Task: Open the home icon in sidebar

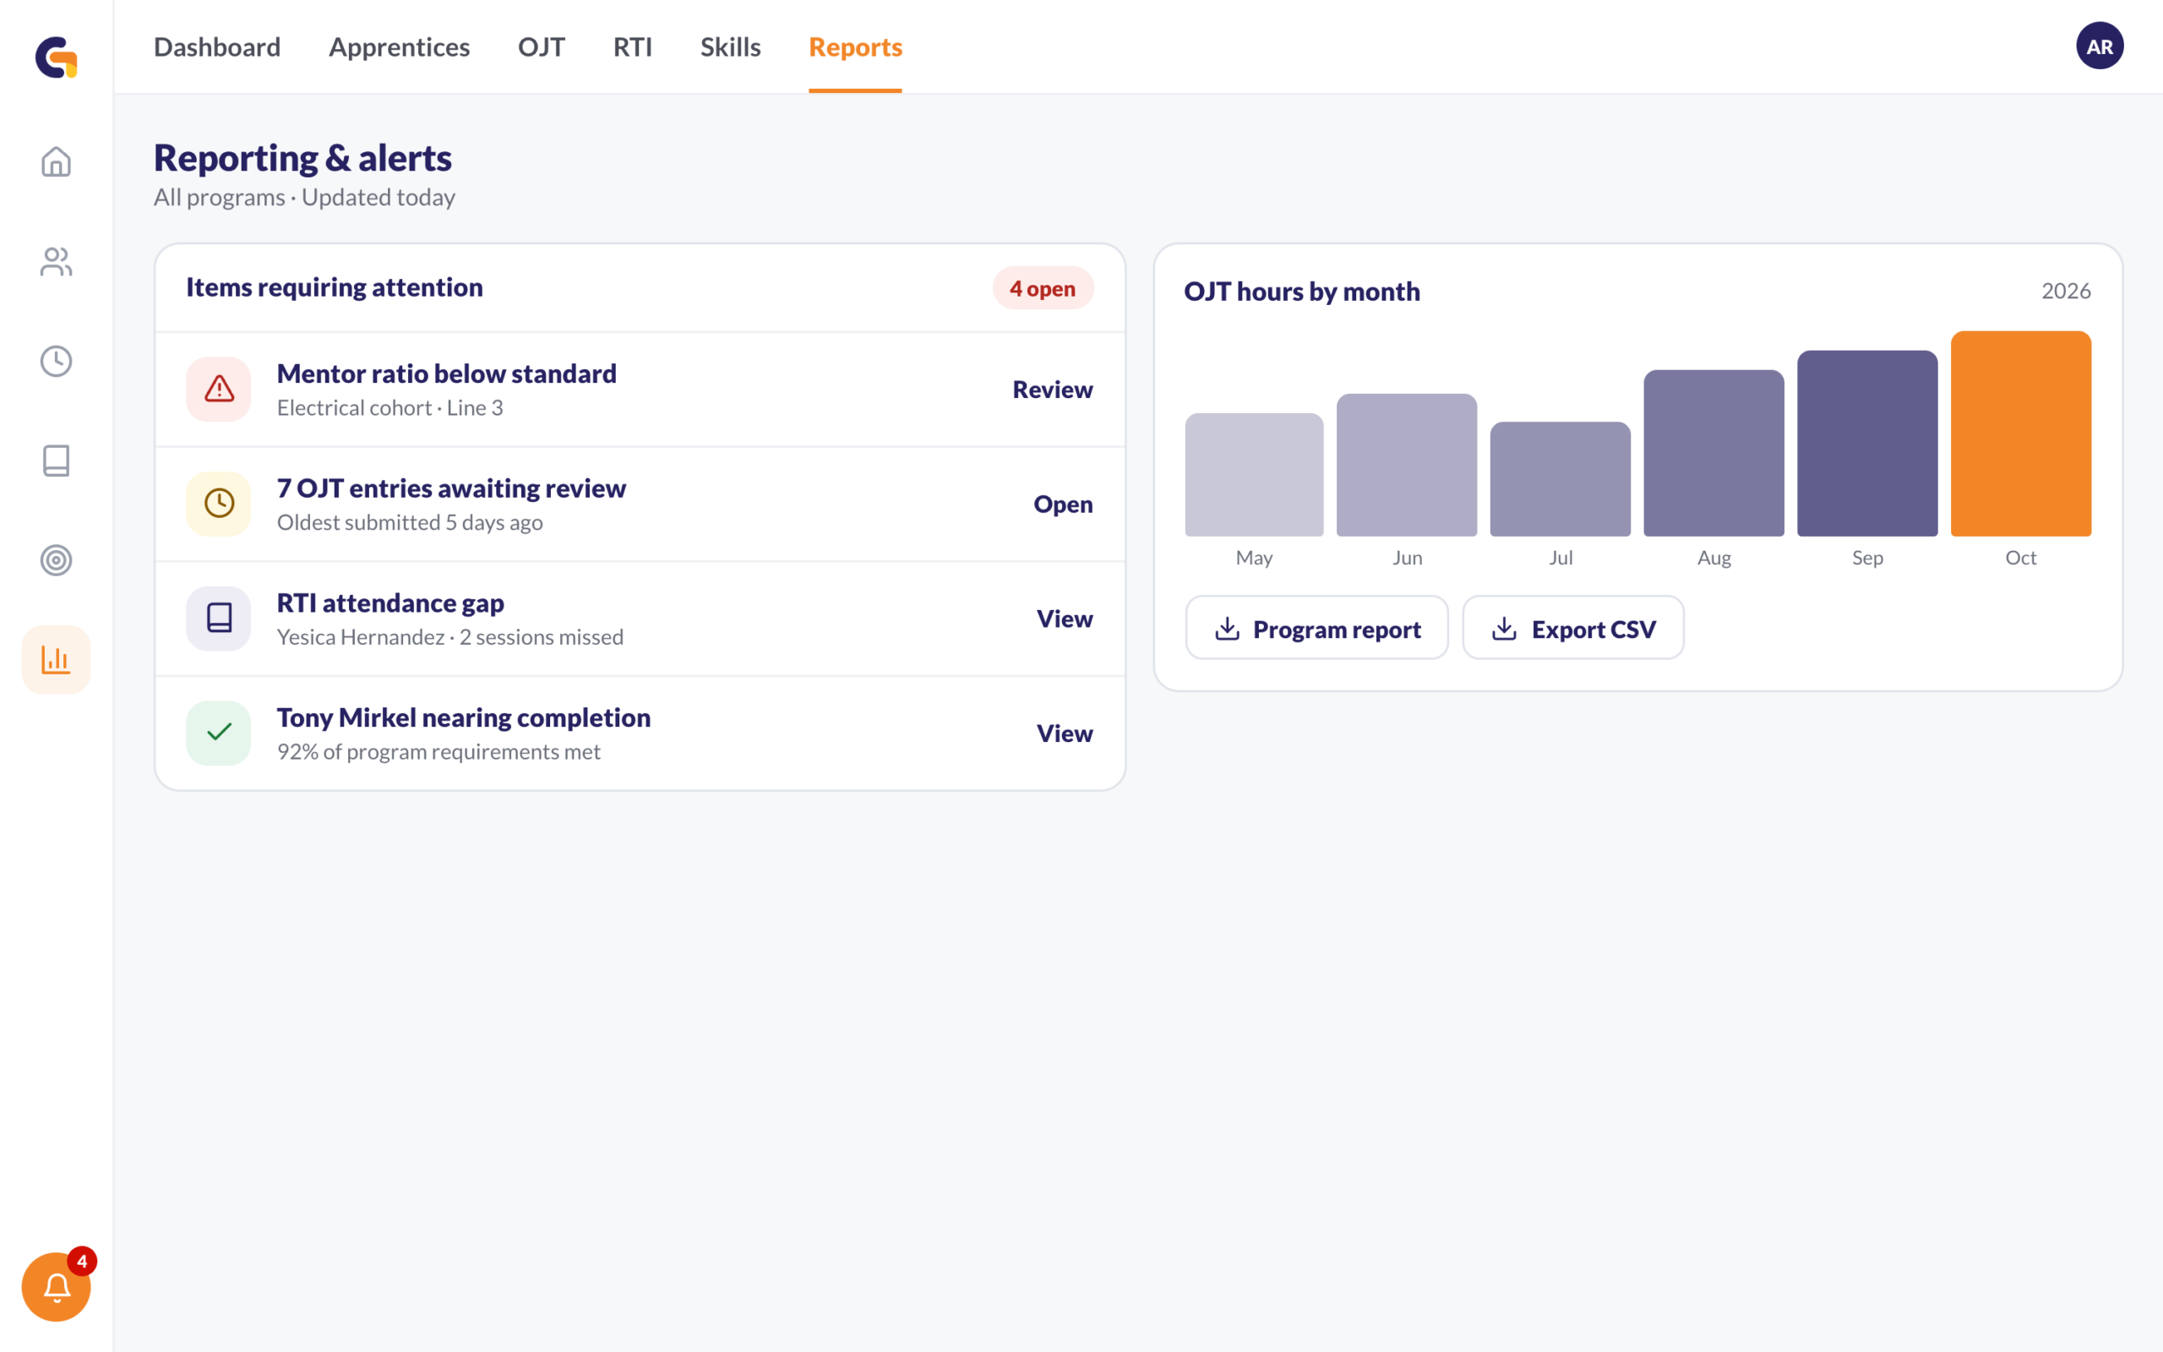Action: pos(57,162)
